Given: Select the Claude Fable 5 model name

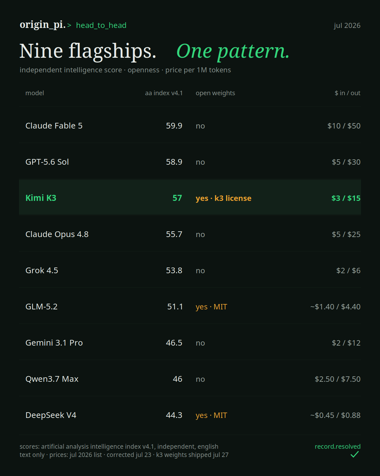Looking at the screenshot, I should coord(54,126).
